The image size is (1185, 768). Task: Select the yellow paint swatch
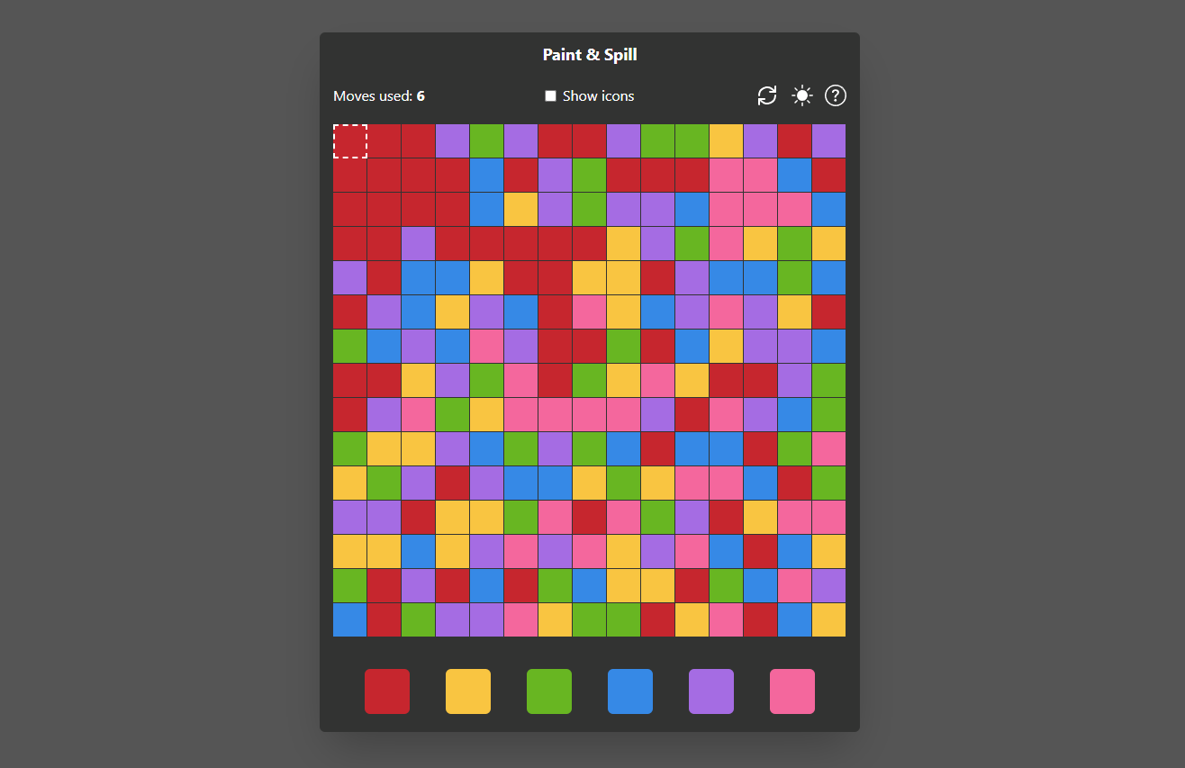(468, 691)
